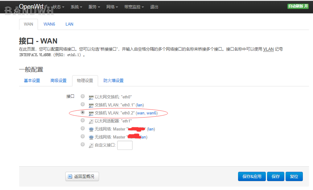This screenshot has width=313, height=190.
Task: Select the 以太网交换机 "eth0" radio button
Action: pyautogui.click(x=83, y=97)
